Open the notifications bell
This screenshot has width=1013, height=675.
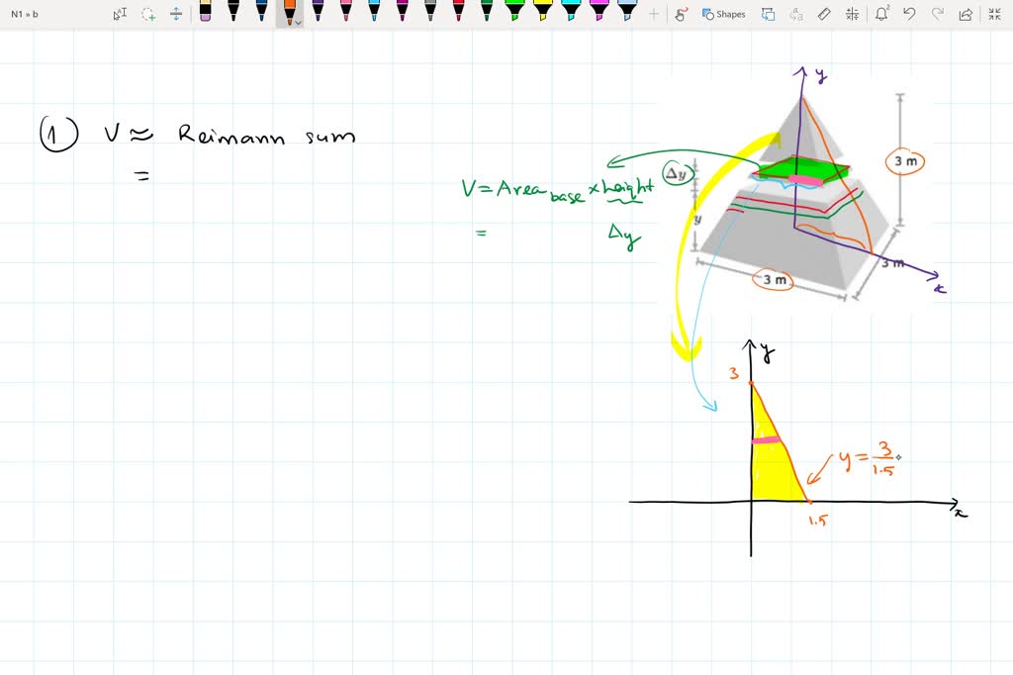[881, 14]
